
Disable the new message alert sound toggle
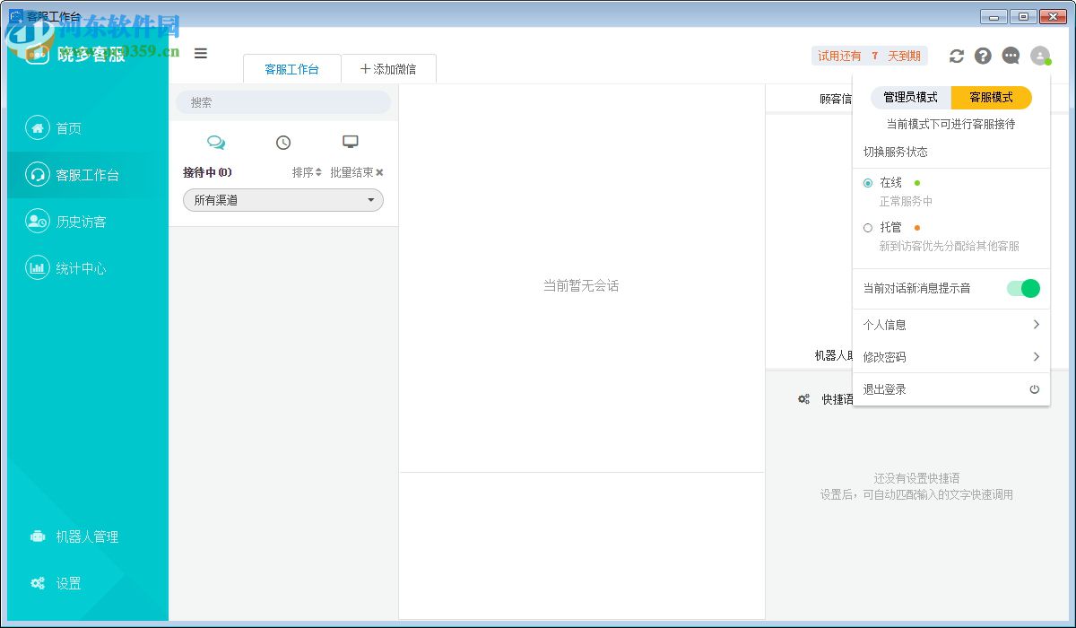(x=1022, y=289)
